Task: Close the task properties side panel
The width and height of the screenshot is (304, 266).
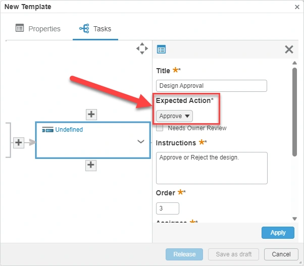Action: click(x=289, y=49)
